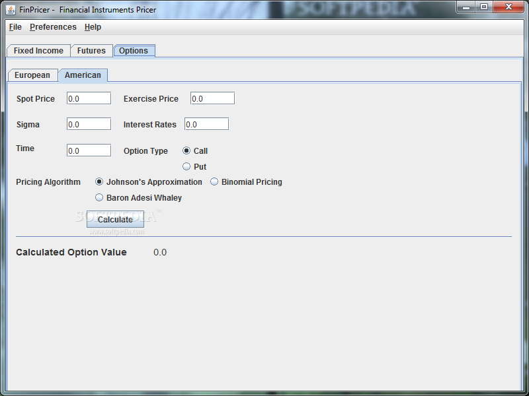Switch to the Fixed Income tab

click(x=38, y=51)
